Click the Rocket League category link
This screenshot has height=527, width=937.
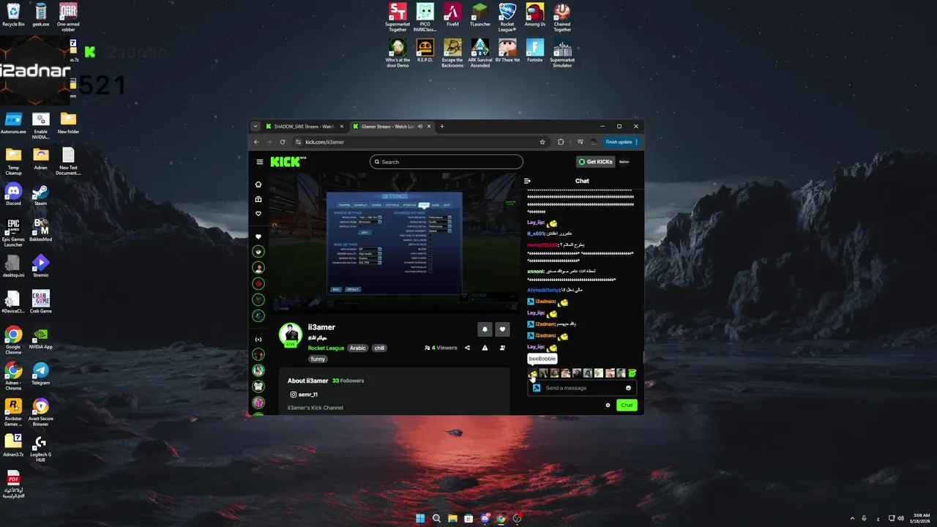point(326,348)
